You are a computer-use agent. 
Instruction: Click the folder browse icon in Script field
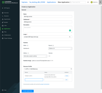click(70, 37)
